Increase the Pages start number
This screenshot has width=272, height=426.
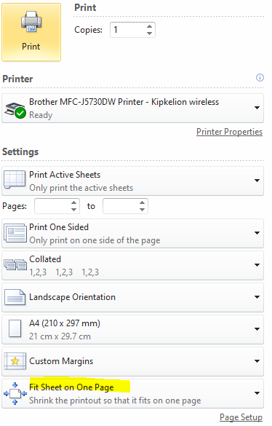tap(74, 202)
